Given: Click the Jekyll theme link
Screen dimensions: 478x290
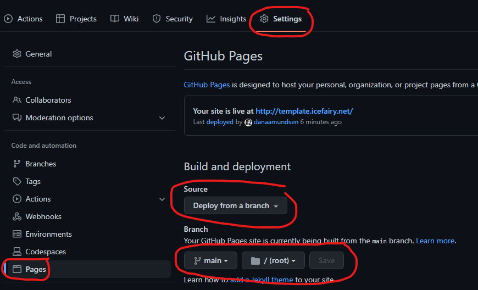Looking at the screenshot, I should [x=262, y=280].
